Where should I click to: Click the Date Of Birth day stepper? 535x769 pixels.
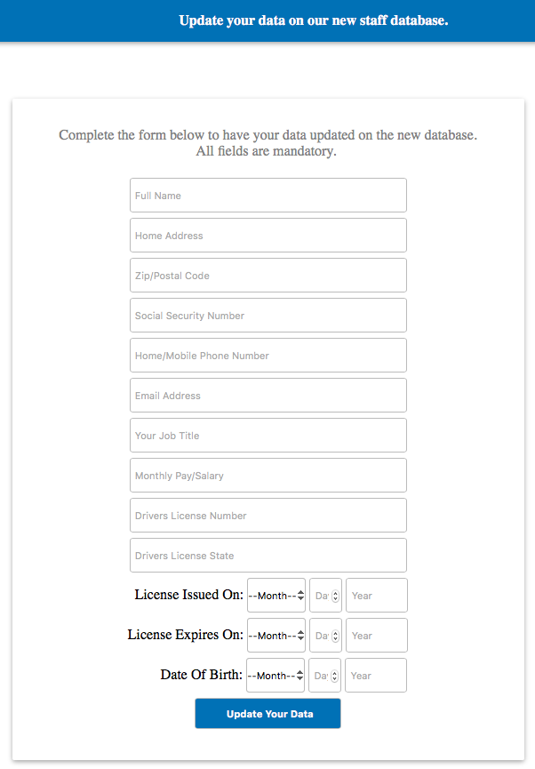335,676
